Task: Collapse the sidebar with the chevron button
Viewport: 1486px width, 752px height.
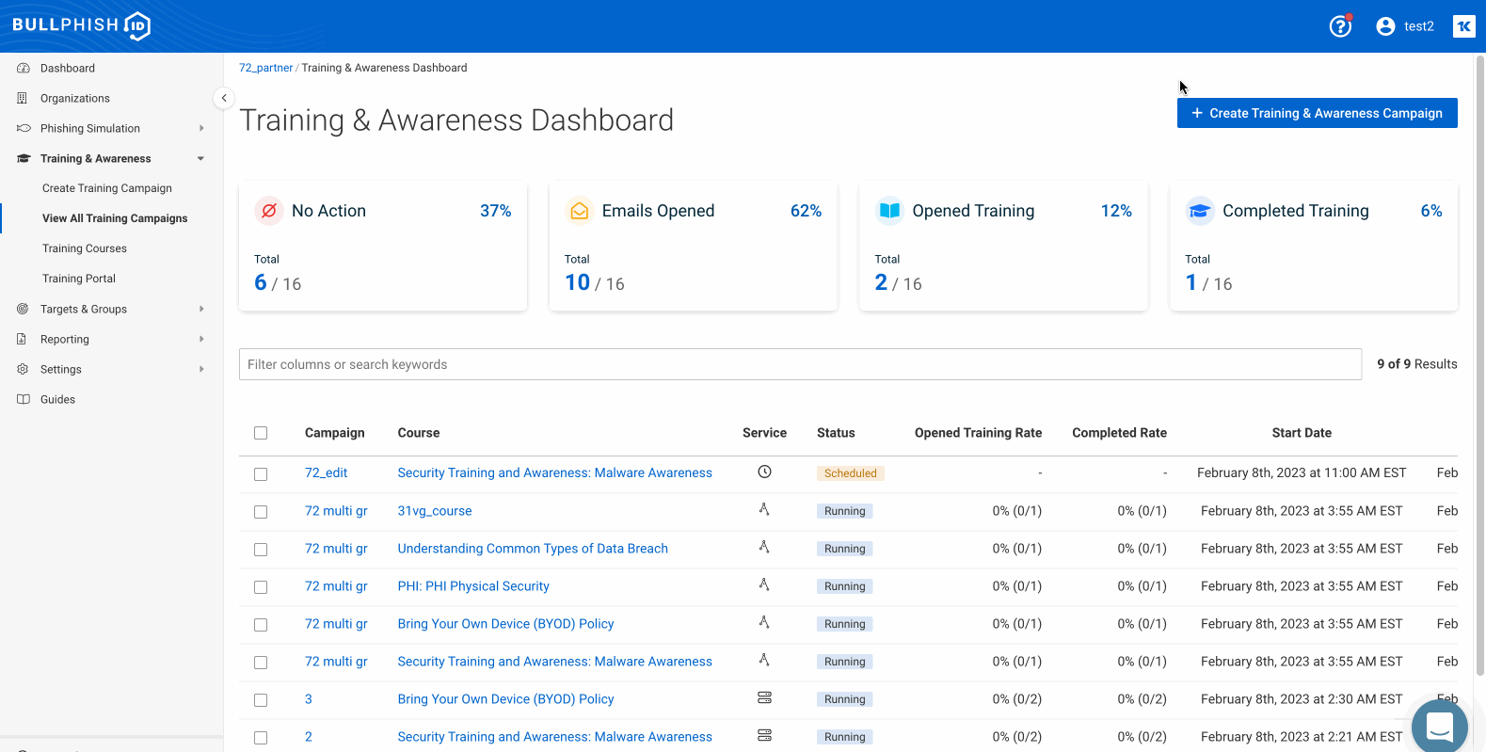Action: click(x=224, y=98)
